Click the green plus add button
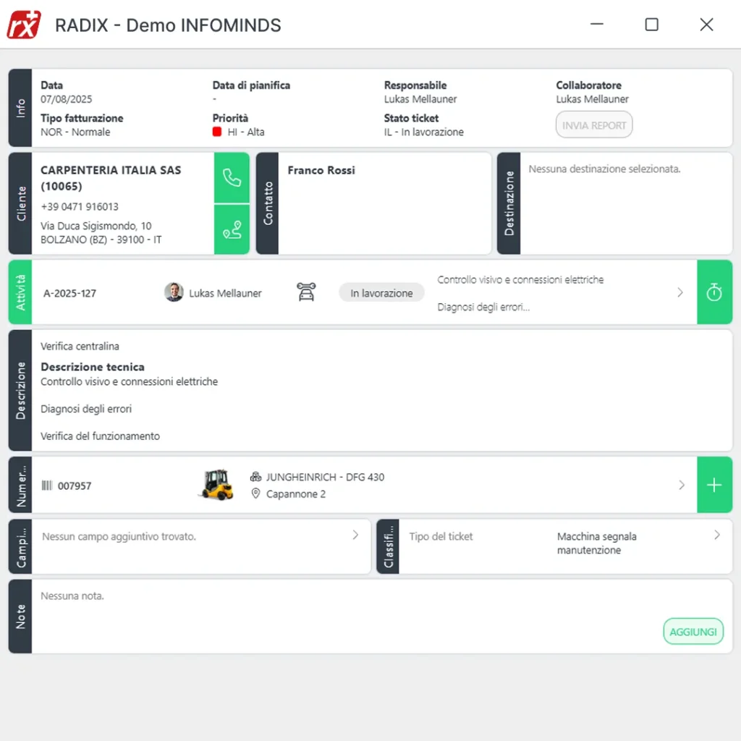This screenshot has height=741, width=741. pyautogui.click(x=714, y=485)
